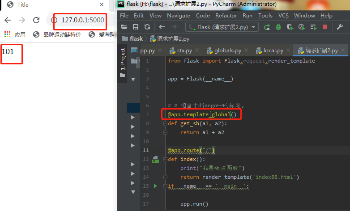
Task: Click the 'index88.html' string in code
Action: [x=276, y=177]
